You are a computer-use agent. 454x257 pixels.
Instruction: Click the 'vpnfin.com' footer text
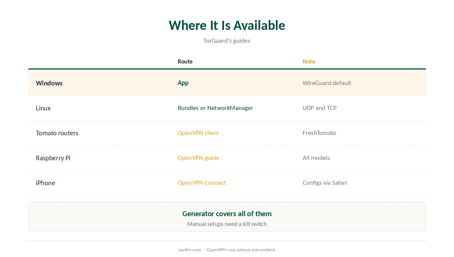[x=190, y=250]
